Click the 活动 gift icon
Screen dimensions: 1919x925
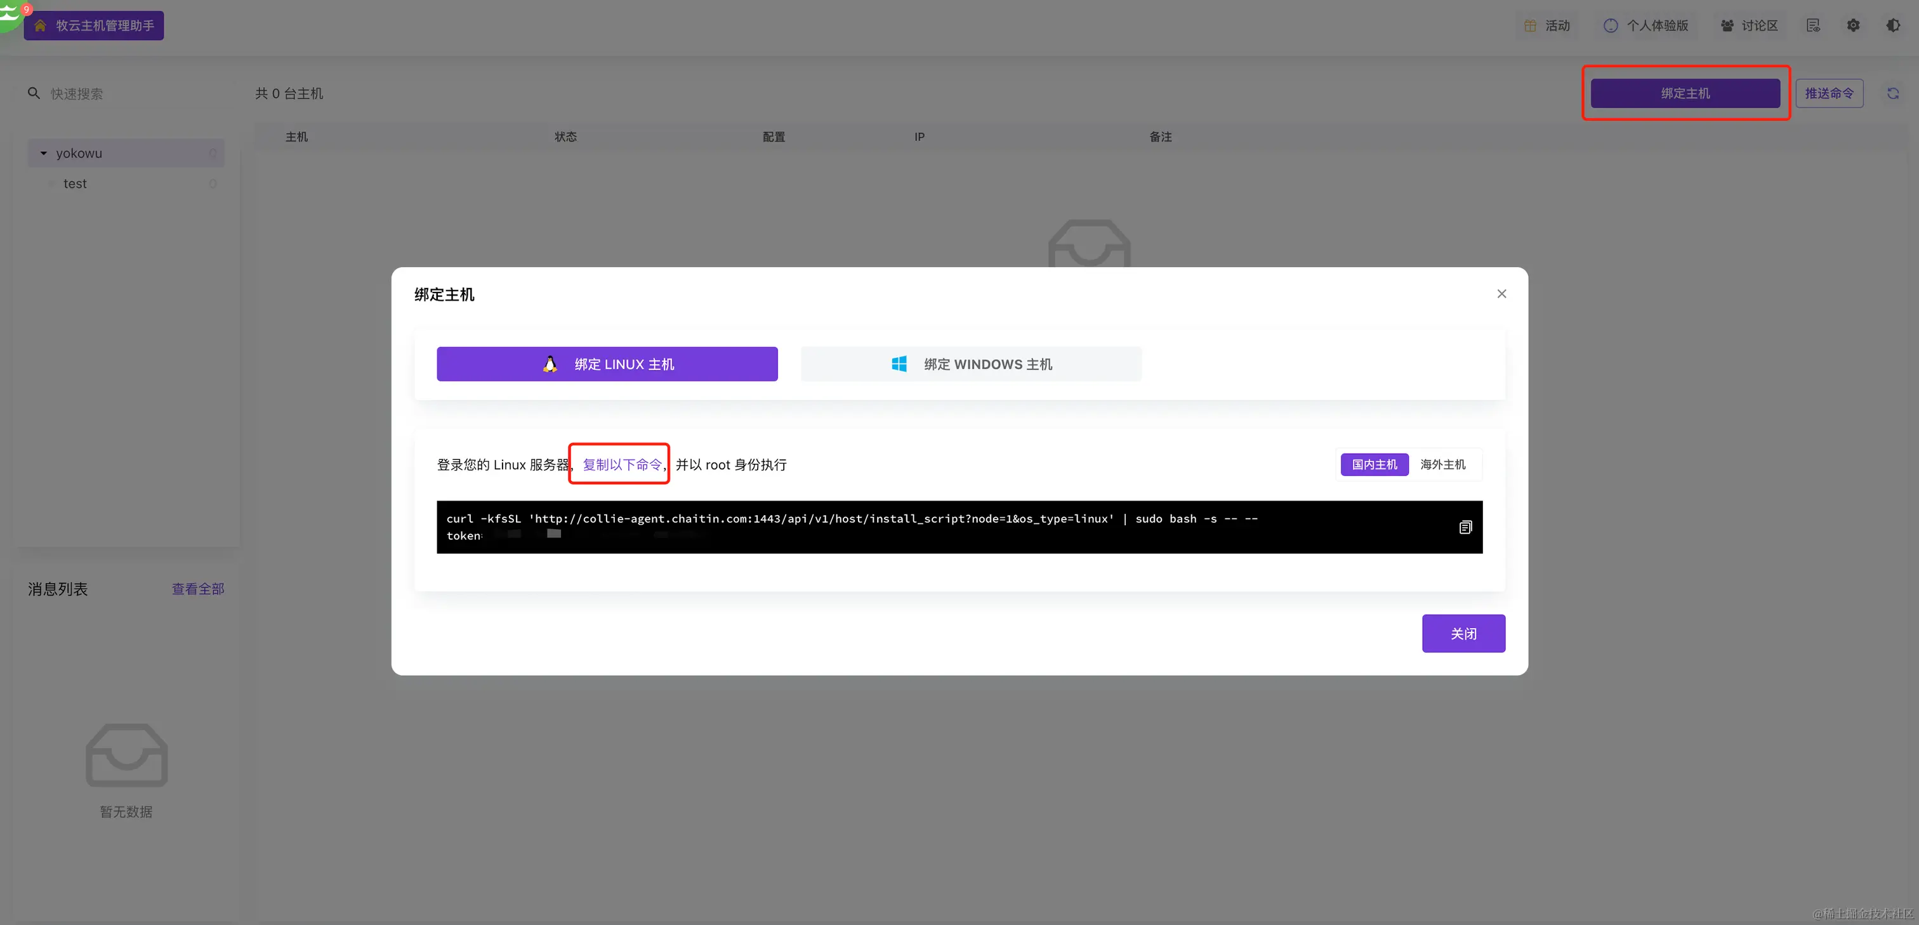point(1530,25)
